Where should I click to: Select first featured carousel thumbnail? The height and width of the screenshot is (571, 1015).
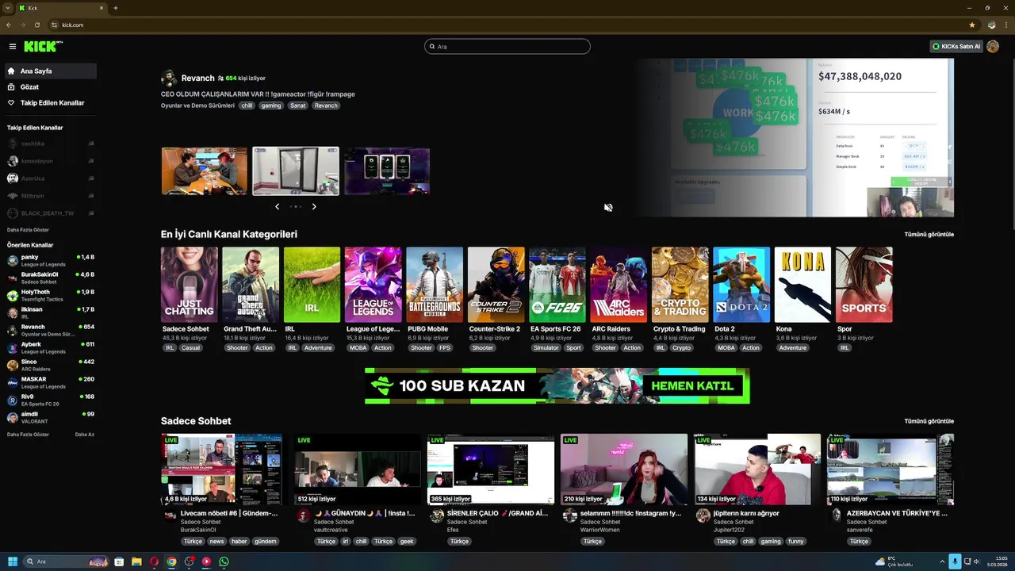tap(205, 171)
